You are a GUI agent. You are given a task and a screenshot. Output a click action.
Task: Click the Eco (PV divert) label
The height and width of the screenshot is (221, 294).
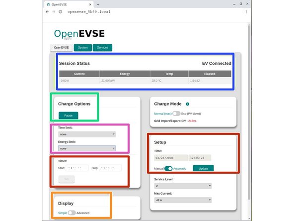point(191,113)
